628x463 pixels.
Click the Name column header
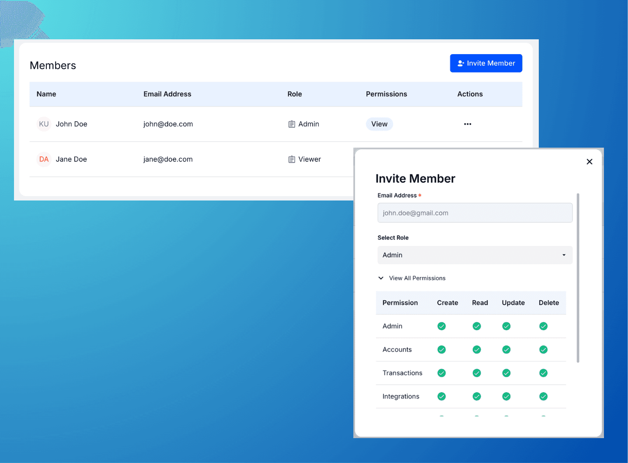pos(46,94)
